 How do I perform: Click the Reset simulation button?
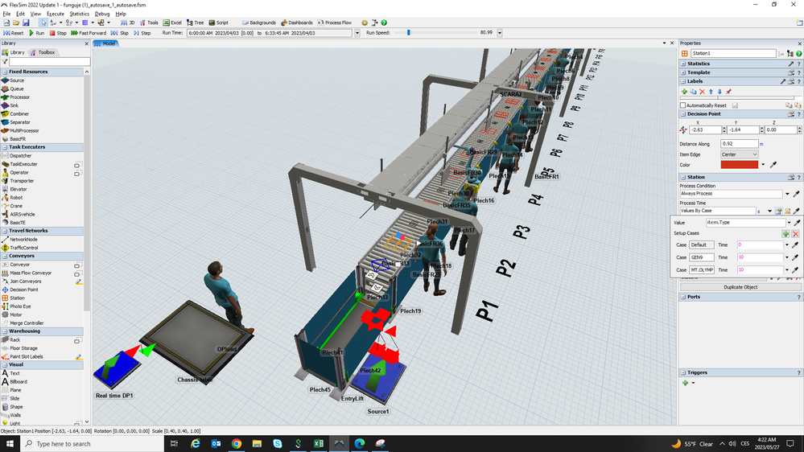point(14,33)
